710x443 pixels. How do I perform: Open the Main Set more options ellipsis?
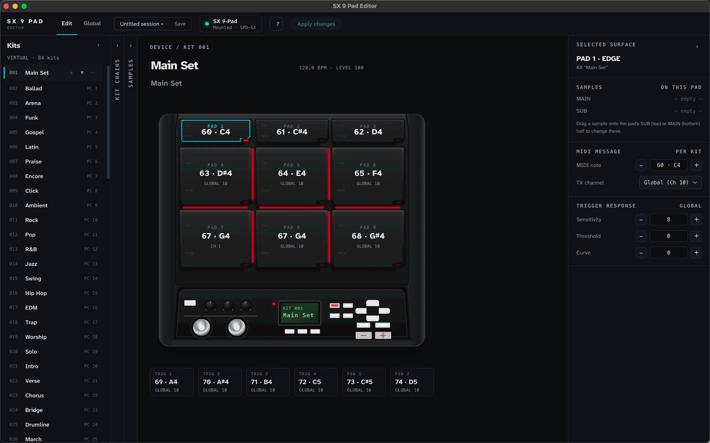(x=93, y=73)
